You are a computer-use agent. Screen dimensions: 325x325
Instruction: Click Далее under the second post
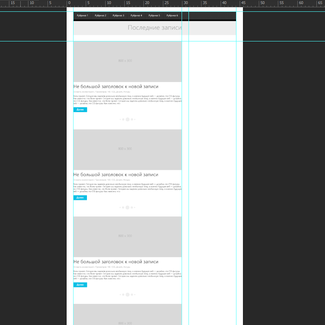(x=80, y=198)
